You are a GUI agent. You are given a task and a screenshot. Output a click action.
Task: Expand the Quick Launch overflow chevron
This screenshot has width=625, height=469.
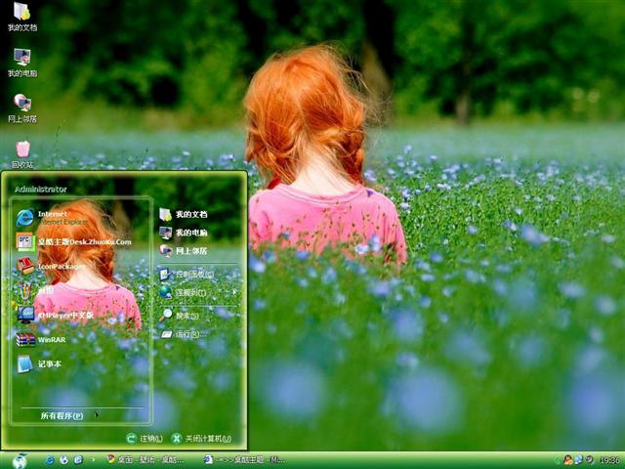click(x=94, y=460)
